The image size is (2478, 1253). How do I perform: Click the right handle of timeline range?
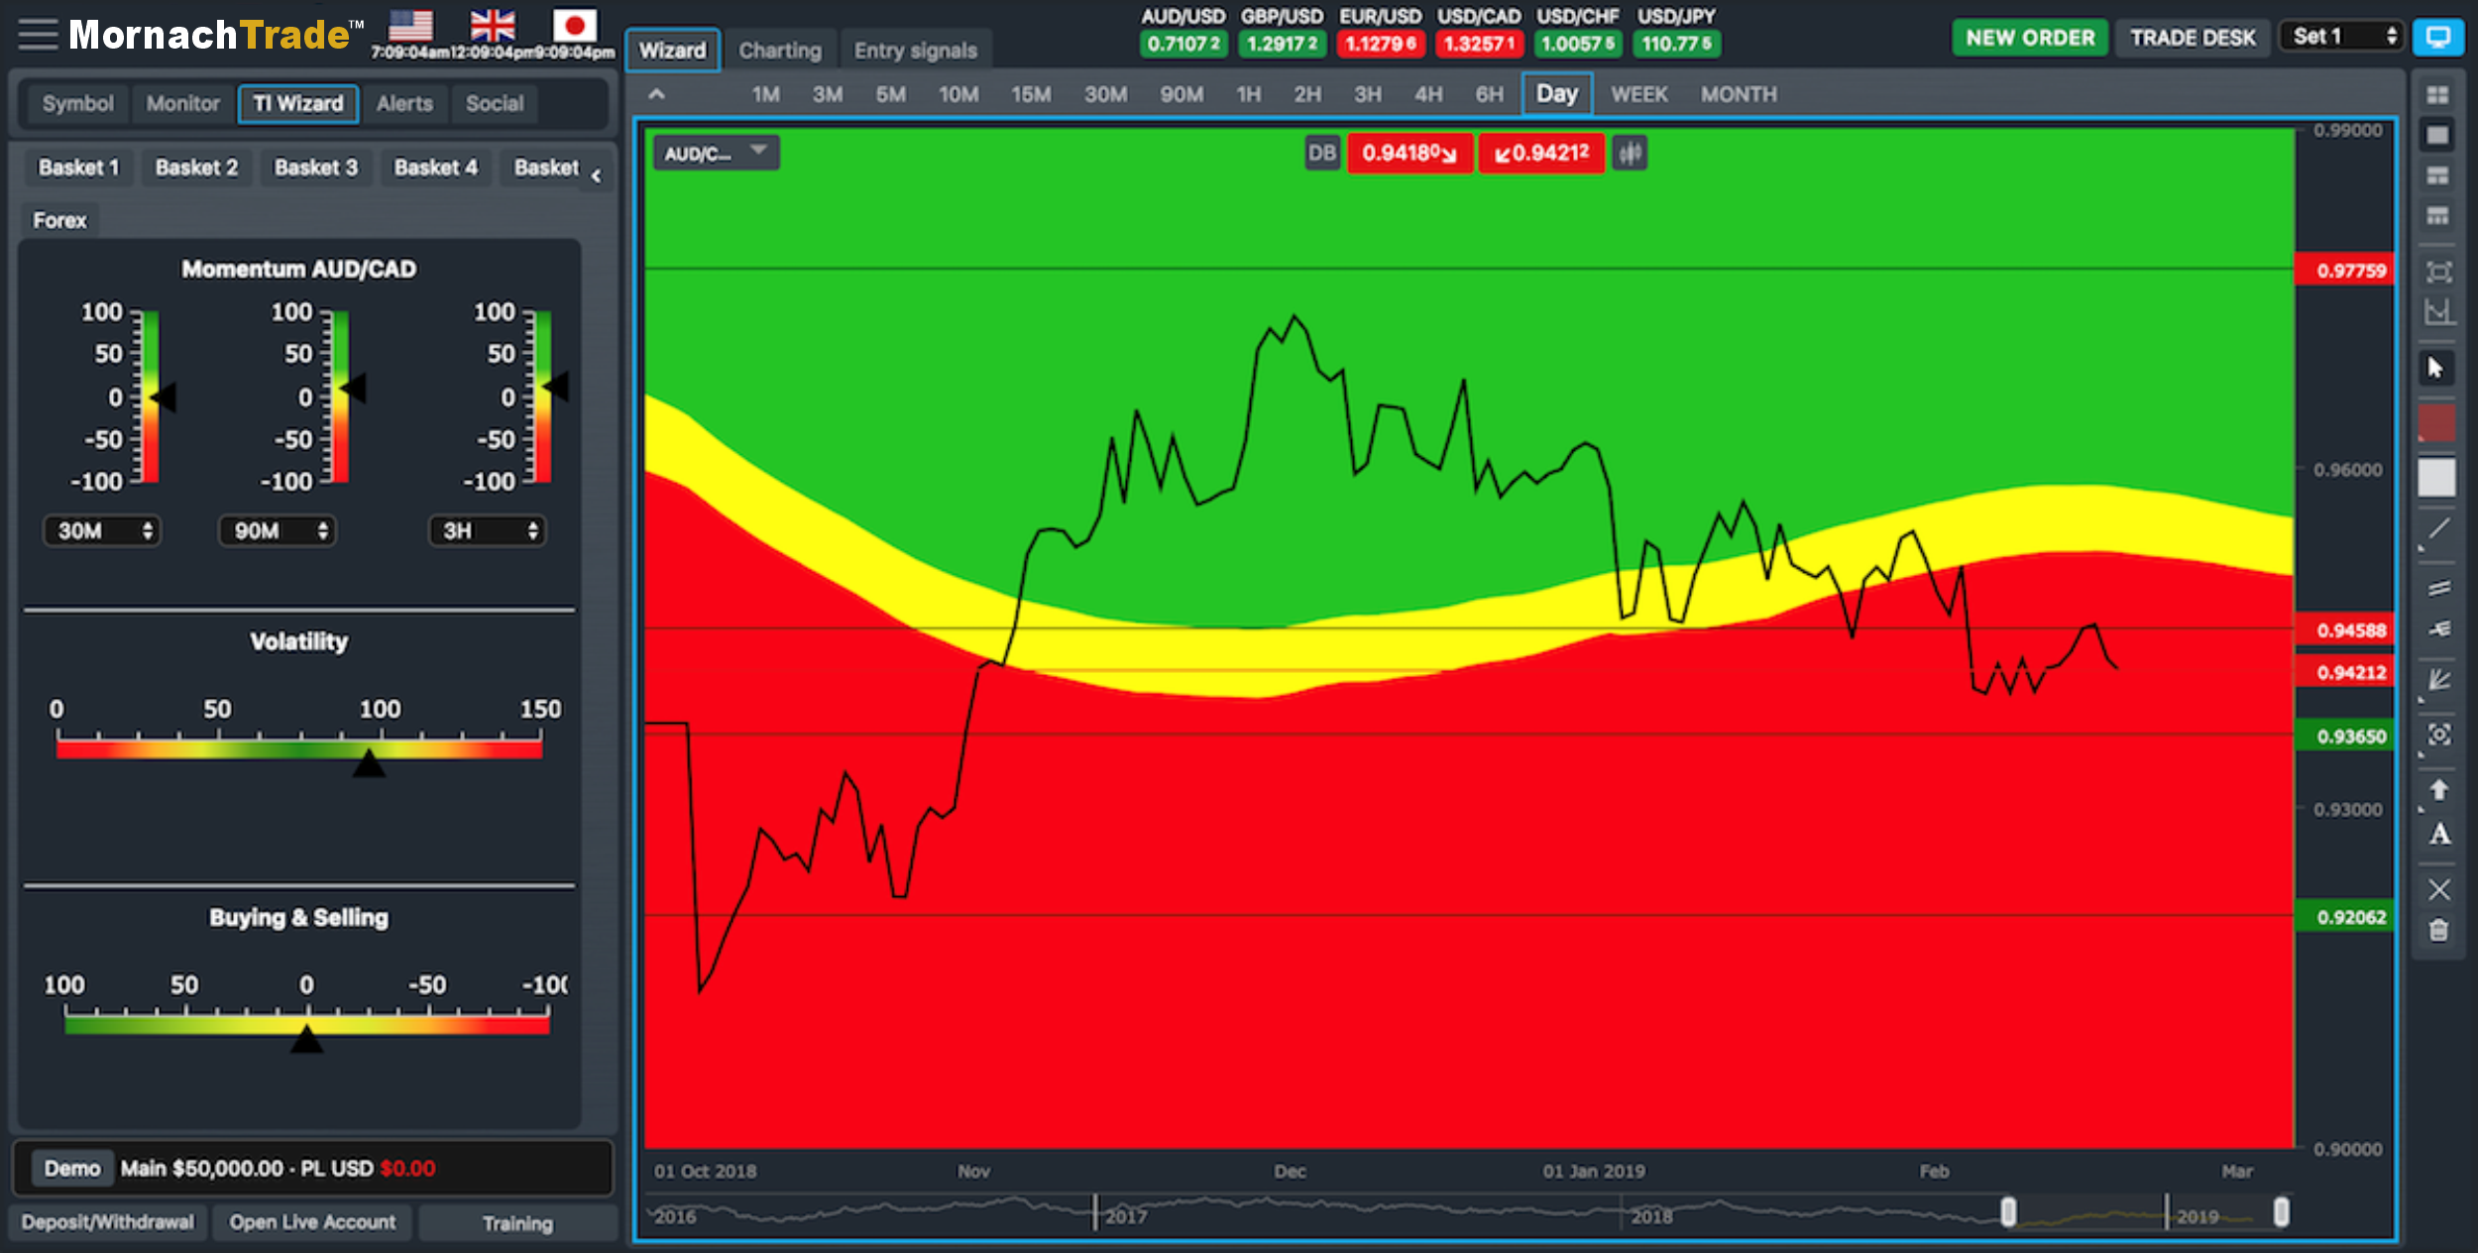click(2281, 1211)
